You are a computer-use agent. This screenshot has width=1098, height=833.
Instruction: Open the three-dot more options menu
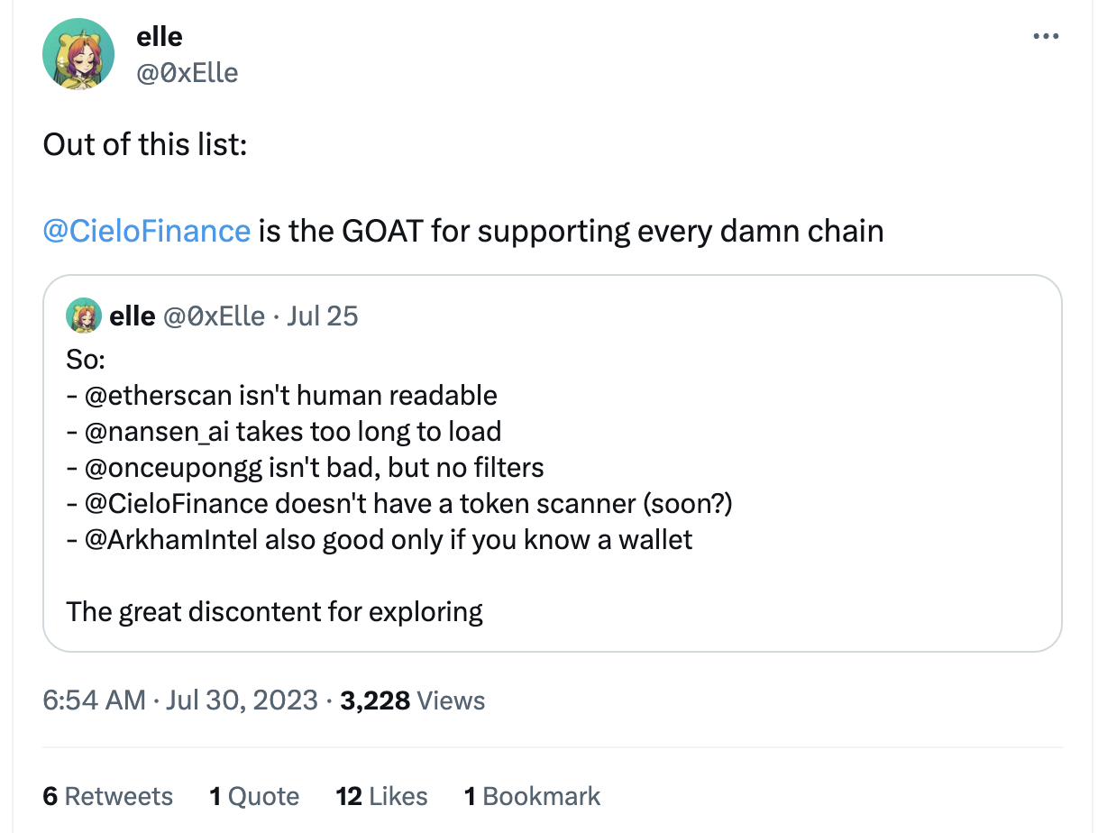click(x=1045, y=37)
